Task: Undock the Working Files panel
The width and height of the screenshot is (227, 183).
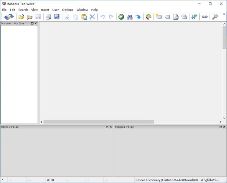Action: (x=221, y=127)
